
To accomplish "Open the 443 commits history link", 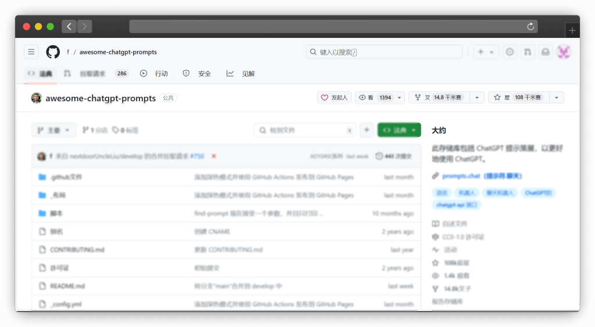I will pyautogui.click(x=393, y=156).
